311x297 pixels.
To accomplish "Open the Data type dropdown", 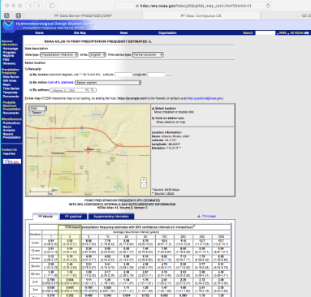I will [58, 54].
